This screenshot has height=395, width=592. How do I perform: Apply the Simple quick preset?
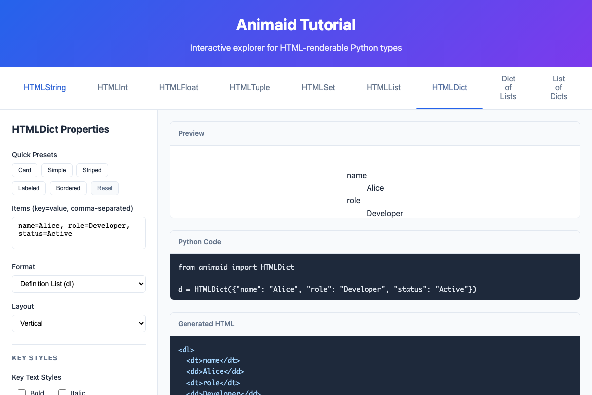coord(56,170)
